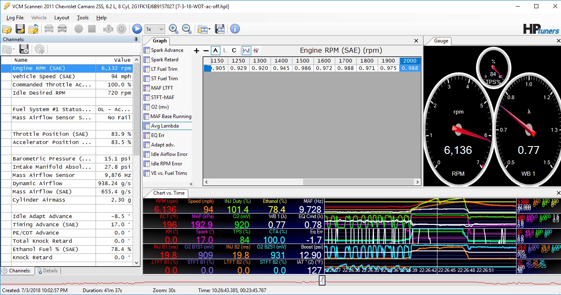Viewport: 561px width, 295px height.
Task: Open the Vehicle menu
Action: [x=39, y=18]
